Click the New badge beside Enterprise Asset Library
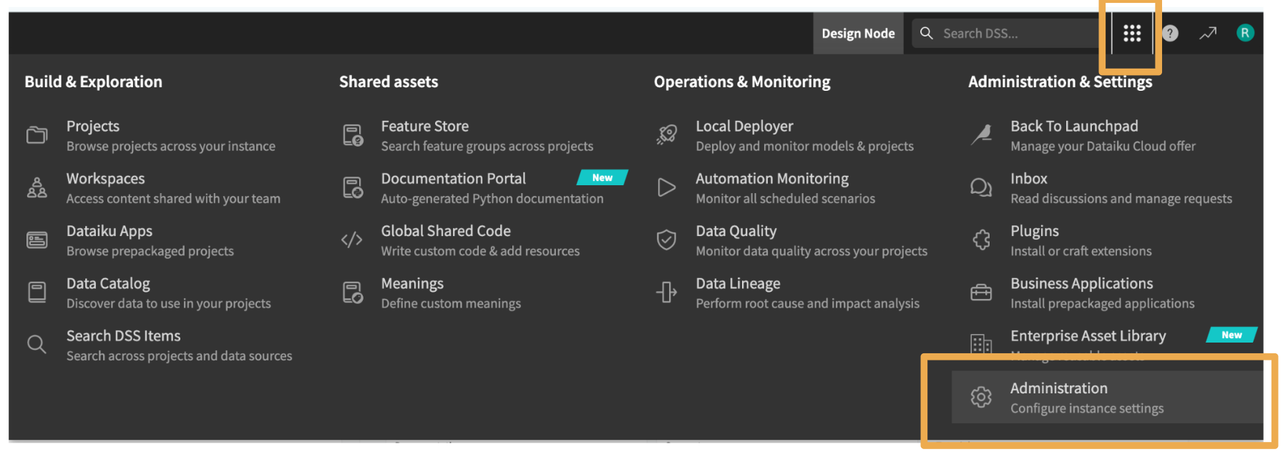The image size is (1288, 462). click(x=1231, y=335)
